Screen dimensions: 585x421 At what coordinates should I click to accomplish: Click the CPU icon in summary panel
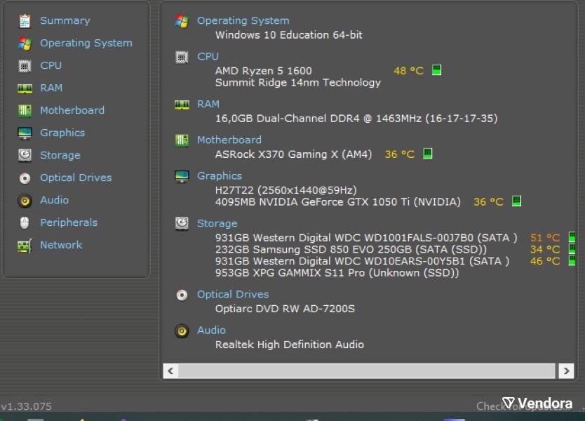pyautogui.click(x=182, y=57)
